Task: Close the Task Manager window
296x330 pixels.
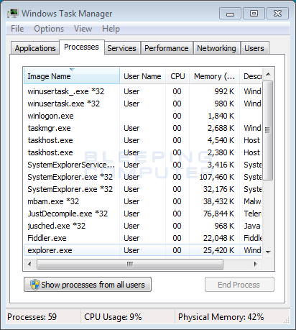Action: (277, 13)
